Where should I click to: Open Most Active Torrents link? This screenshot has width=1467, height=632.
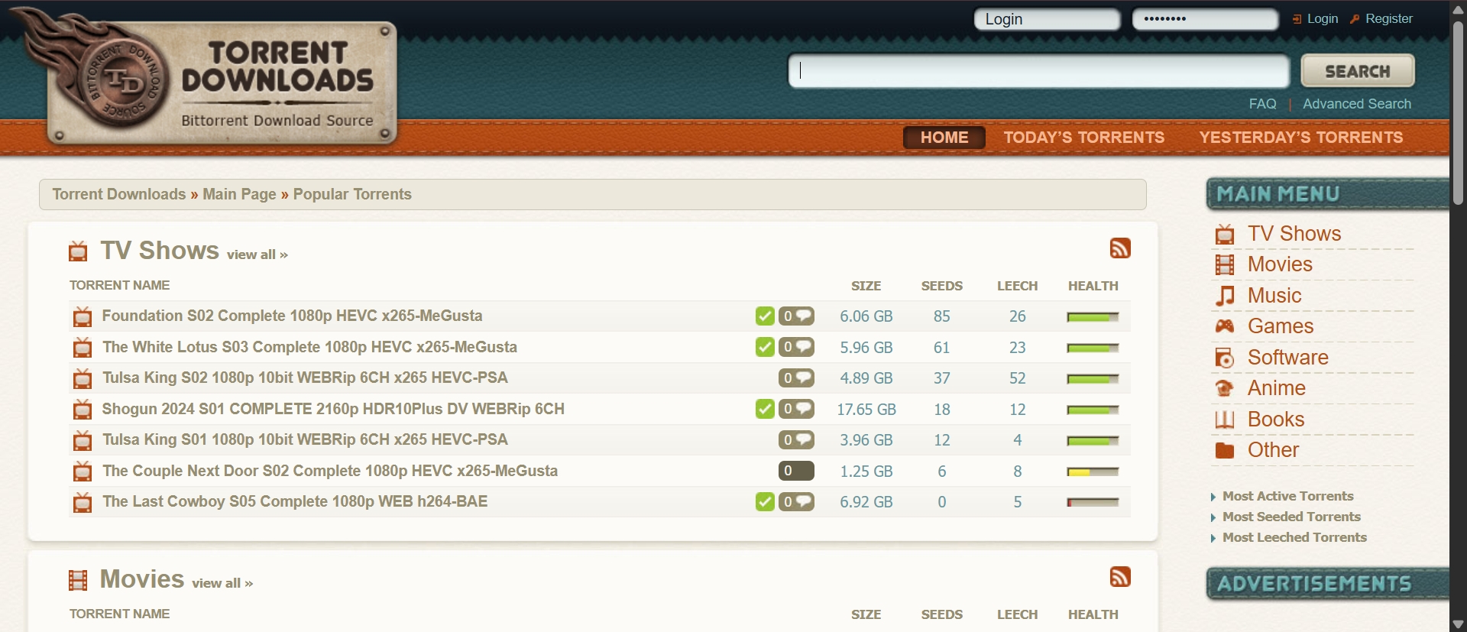1288,496
